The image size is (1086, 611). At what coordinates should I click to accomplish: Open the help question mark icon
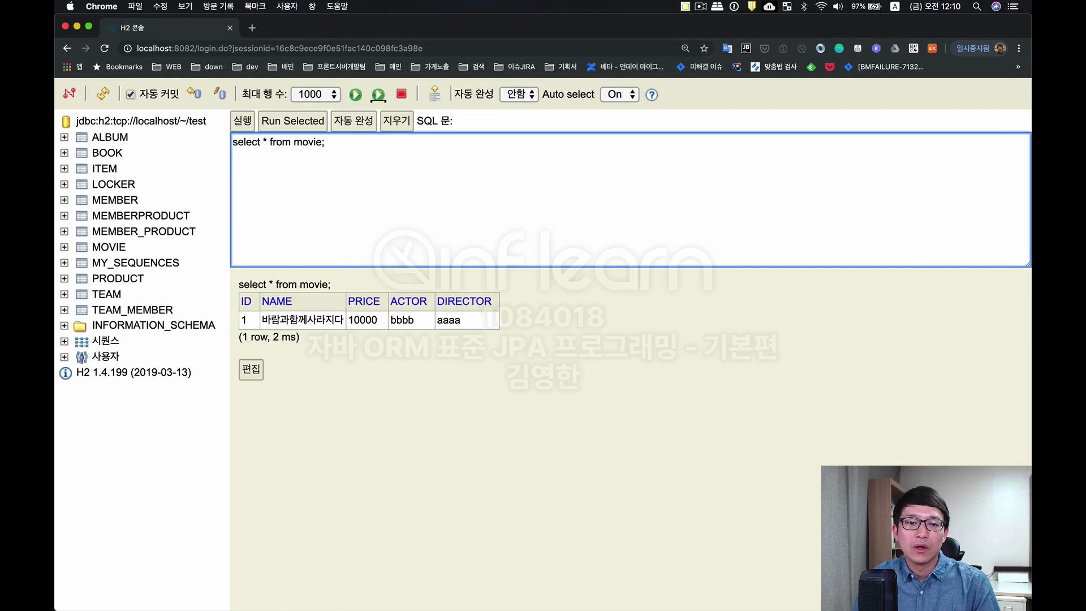pyautogui.click(x=652, y=94)
